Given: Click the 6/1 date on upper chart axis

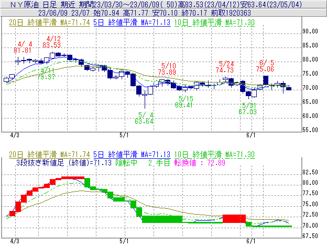Looking at the screenshot, I should tap(251, 135).
